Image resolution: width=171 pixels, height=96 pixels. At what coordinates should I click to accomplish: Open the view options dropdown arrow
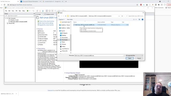coord(136,19)
